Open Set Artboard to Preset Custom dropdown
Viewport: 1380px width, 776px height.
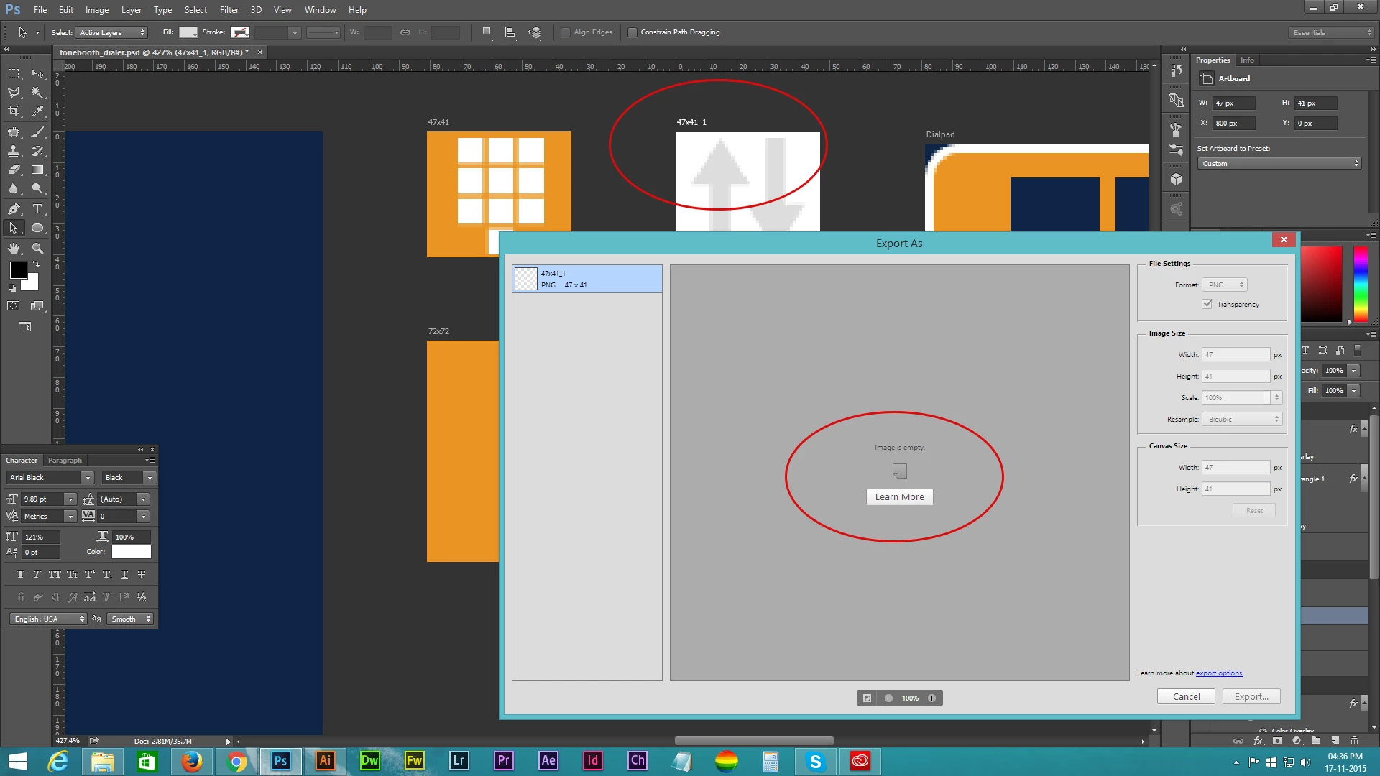(x=1279, y=164)
